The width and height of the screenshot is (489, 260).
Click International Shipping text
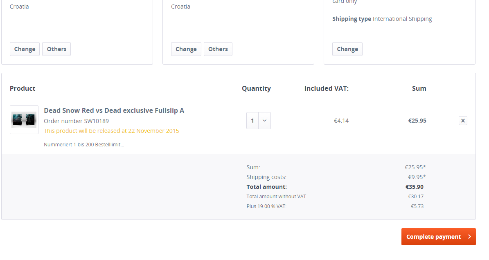pyautogui.click(x=402, y=19)
